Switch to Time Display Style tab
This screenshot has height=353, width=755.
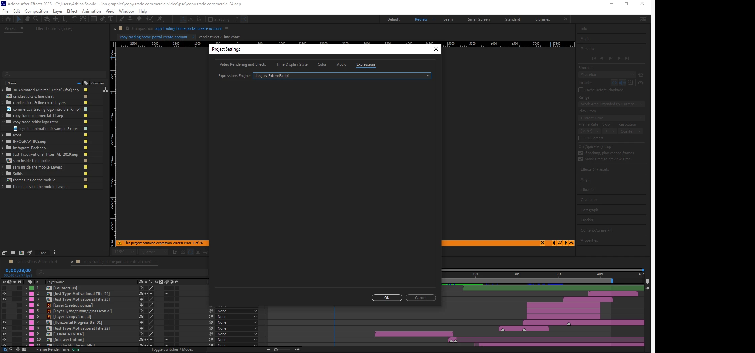[292, 64]
